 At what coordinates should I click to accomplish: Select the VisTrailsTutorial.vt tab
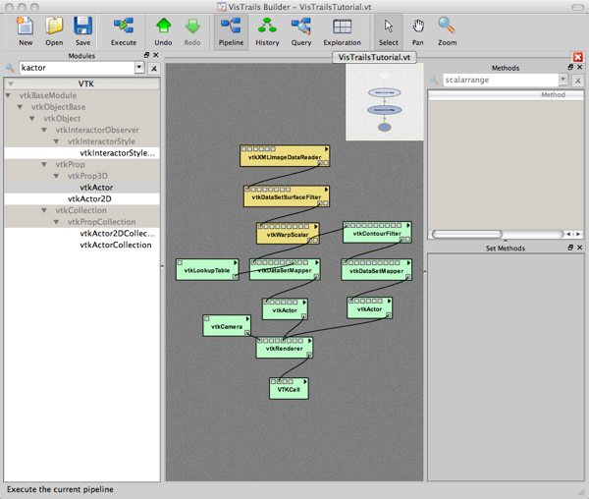(374, 58)
